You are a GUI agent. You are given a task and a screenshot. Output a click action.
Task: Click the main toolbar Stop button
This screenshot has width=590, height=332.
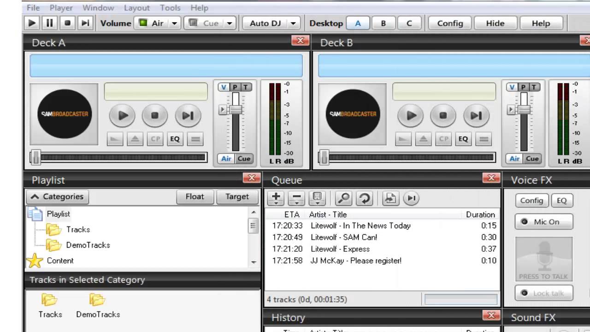[x=67, y=23]
